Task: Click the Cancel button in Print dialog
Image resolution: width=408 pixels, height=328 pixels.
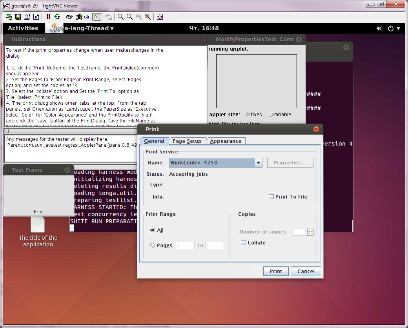Action: 306,271
